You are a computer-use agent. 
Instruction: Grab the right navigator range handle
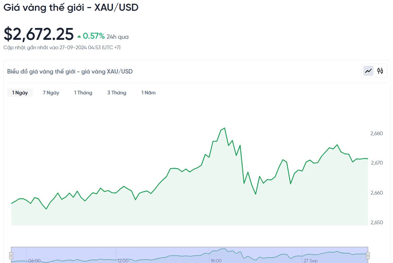[x=368, y=256]
